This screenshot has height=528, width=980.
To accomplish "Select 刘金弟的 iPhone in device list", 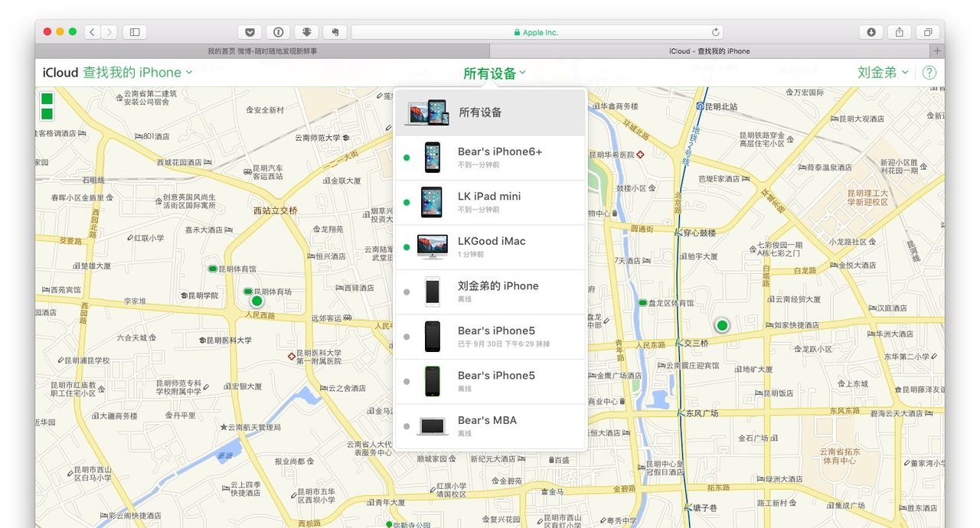I will [498, 292].
